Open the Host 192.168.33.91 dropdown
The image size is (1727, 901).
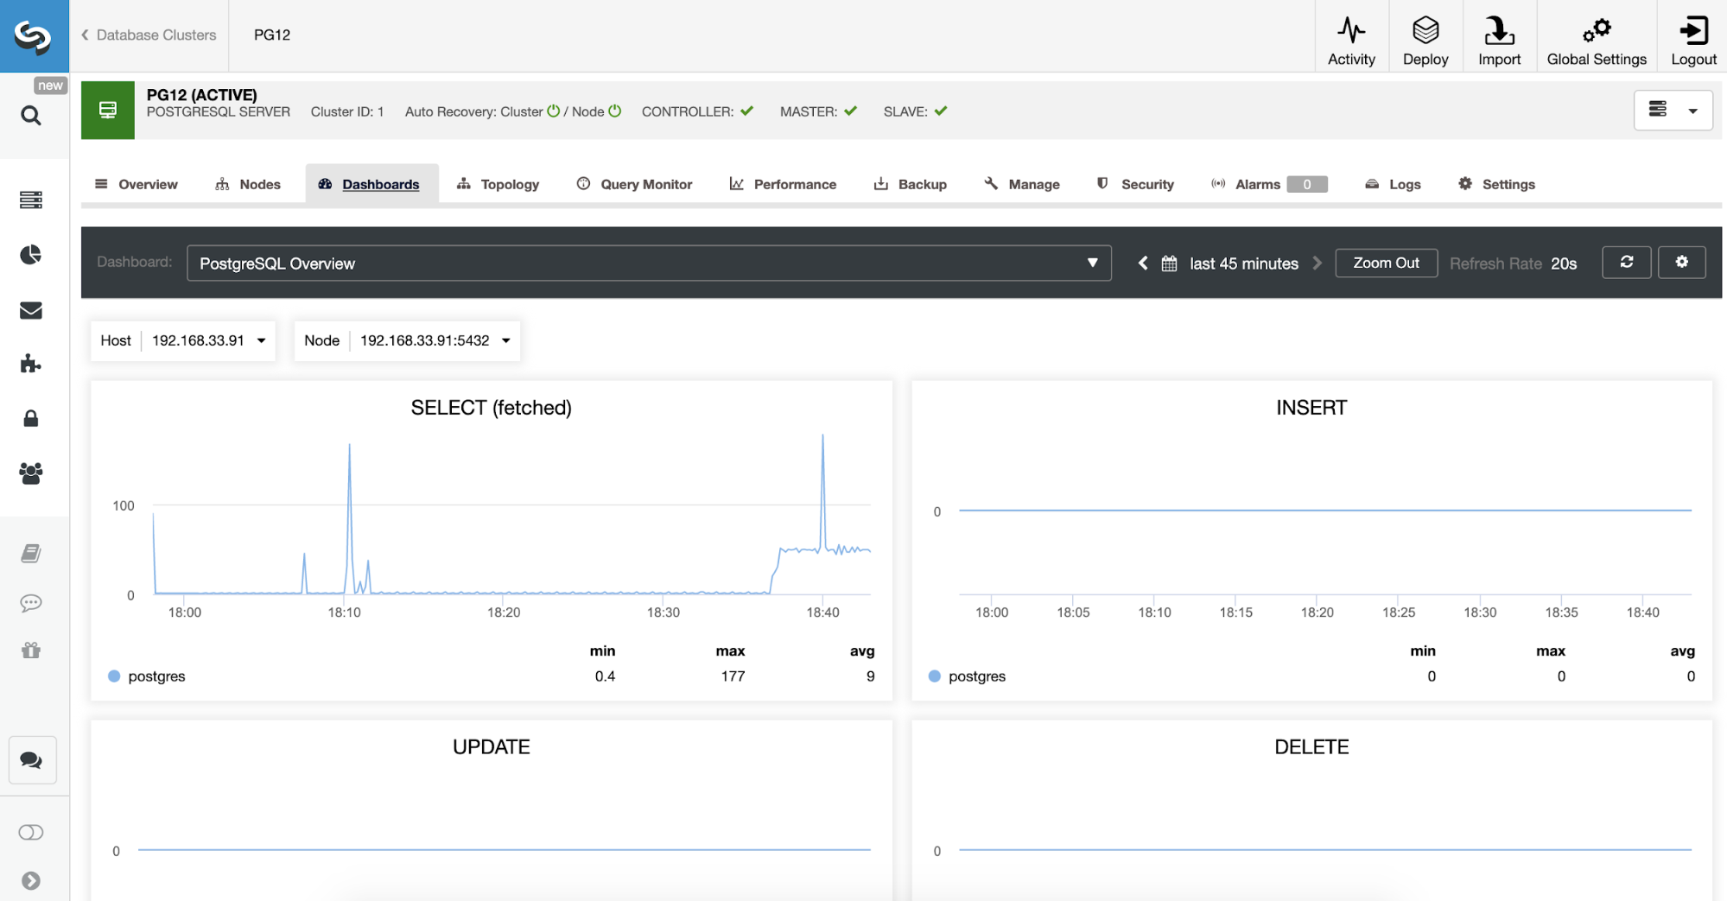(183, 340)
